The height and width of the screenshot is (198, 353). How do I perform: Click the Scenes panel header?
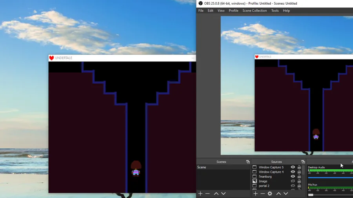tap(223, 162)
